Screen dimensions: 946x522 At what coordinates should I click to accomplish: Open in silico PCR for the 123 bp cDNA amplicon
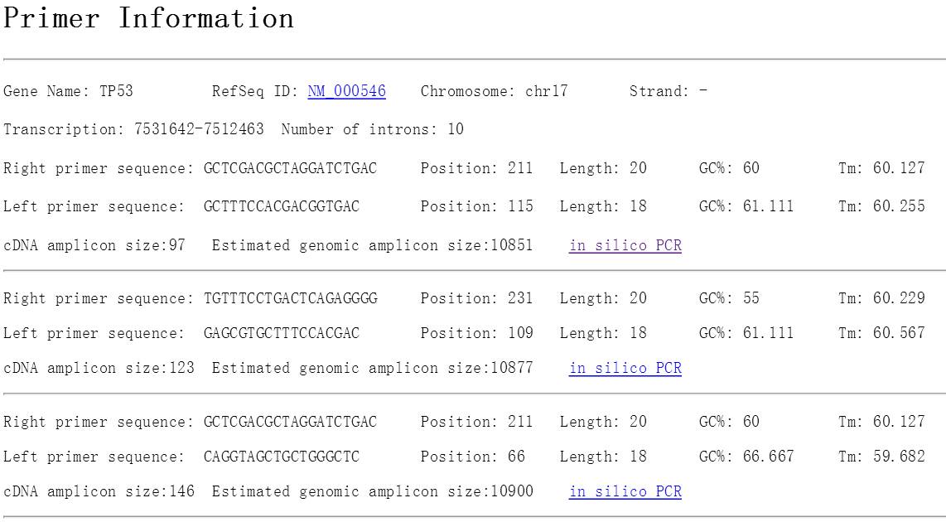pos(625,369)
